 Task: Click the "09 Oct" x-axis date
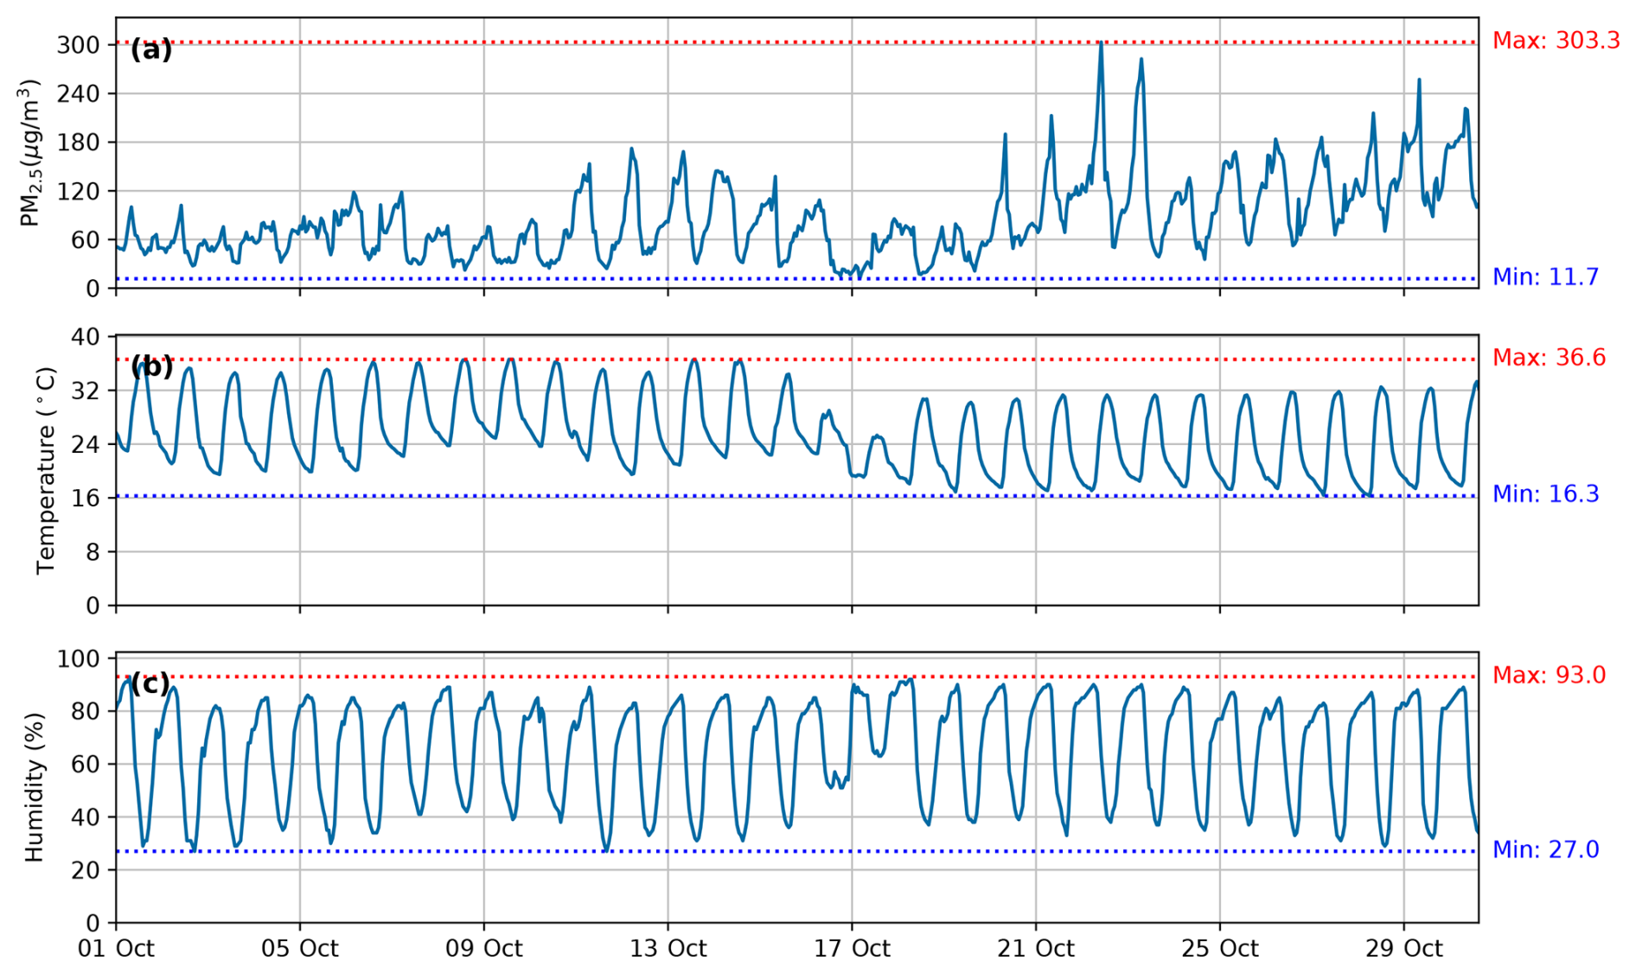483,949
